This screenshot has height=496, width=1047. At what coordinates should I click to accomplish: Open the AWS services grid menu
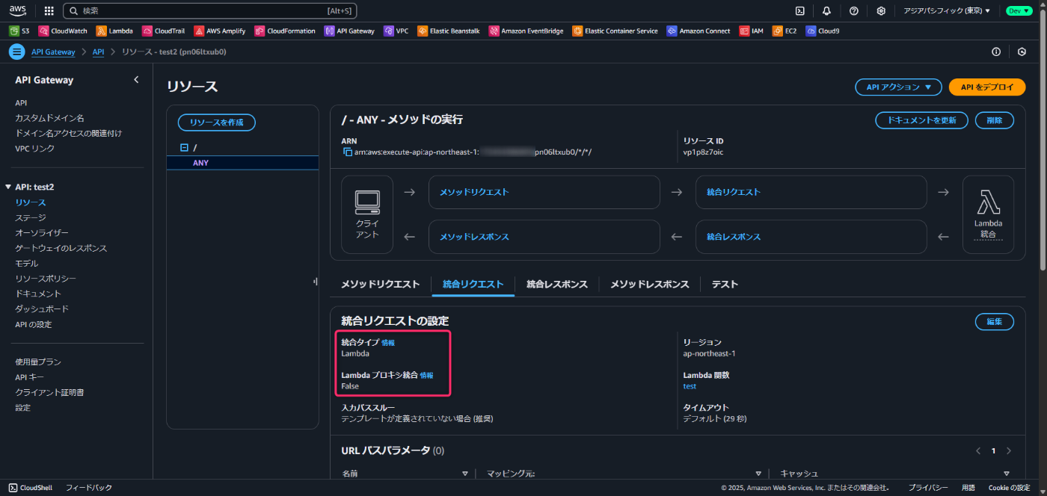coord(48,10)
